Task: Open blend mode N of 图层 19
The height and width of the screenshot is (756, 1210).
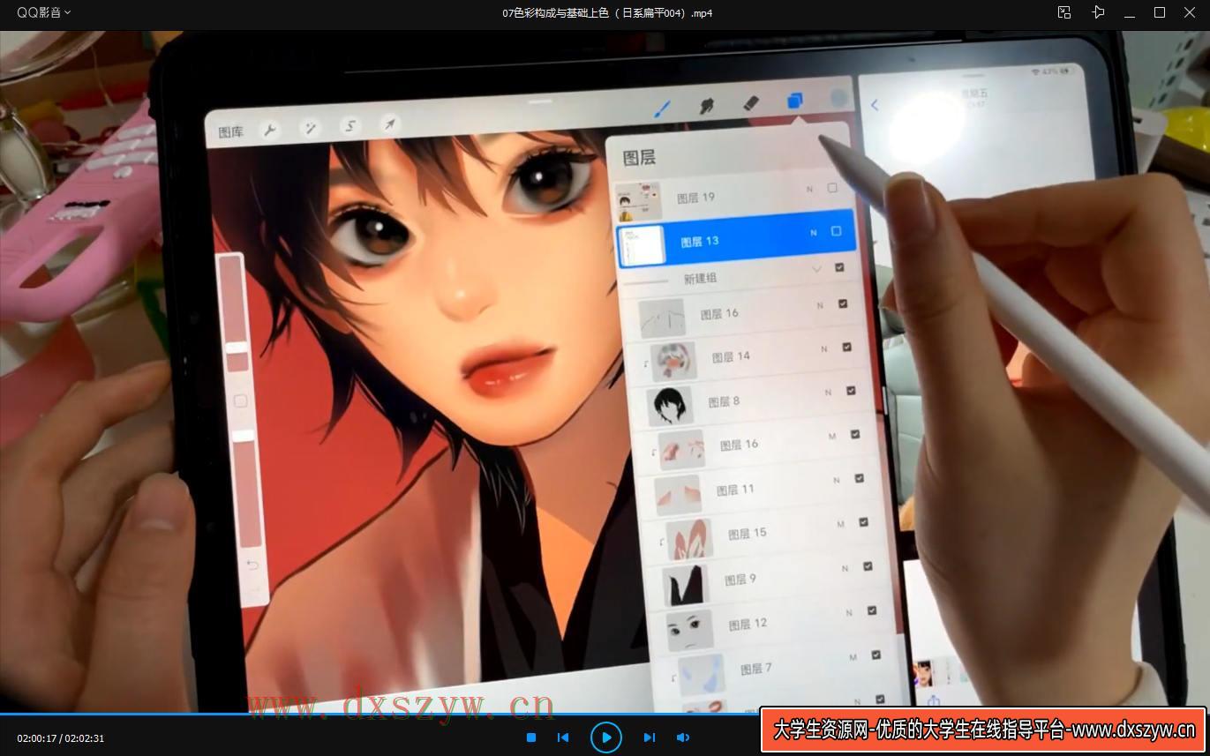Action: 809,190
